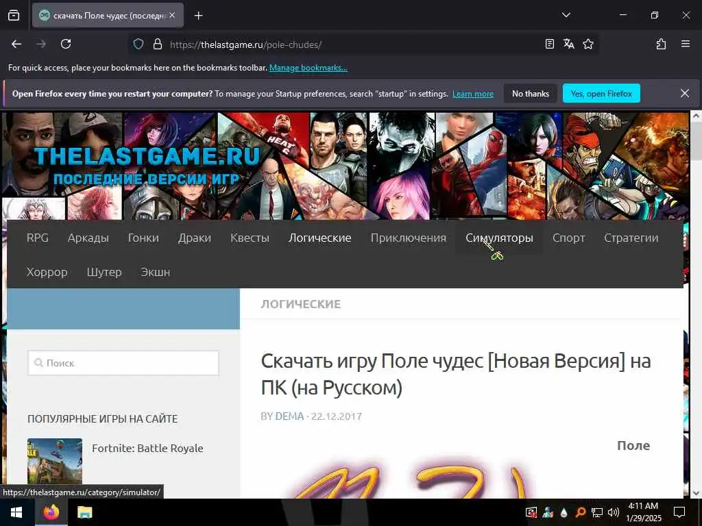
Task: Open the Логические category
Action: [319, 238]
